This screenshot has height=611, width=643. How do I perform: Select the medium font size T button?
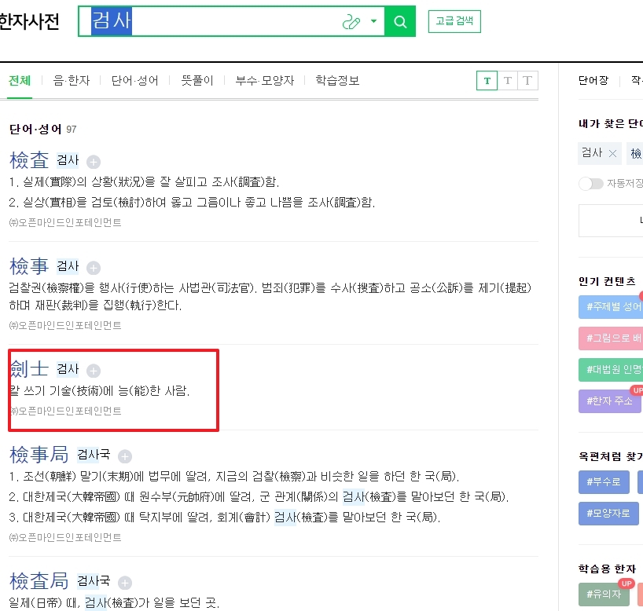[507, 80]
